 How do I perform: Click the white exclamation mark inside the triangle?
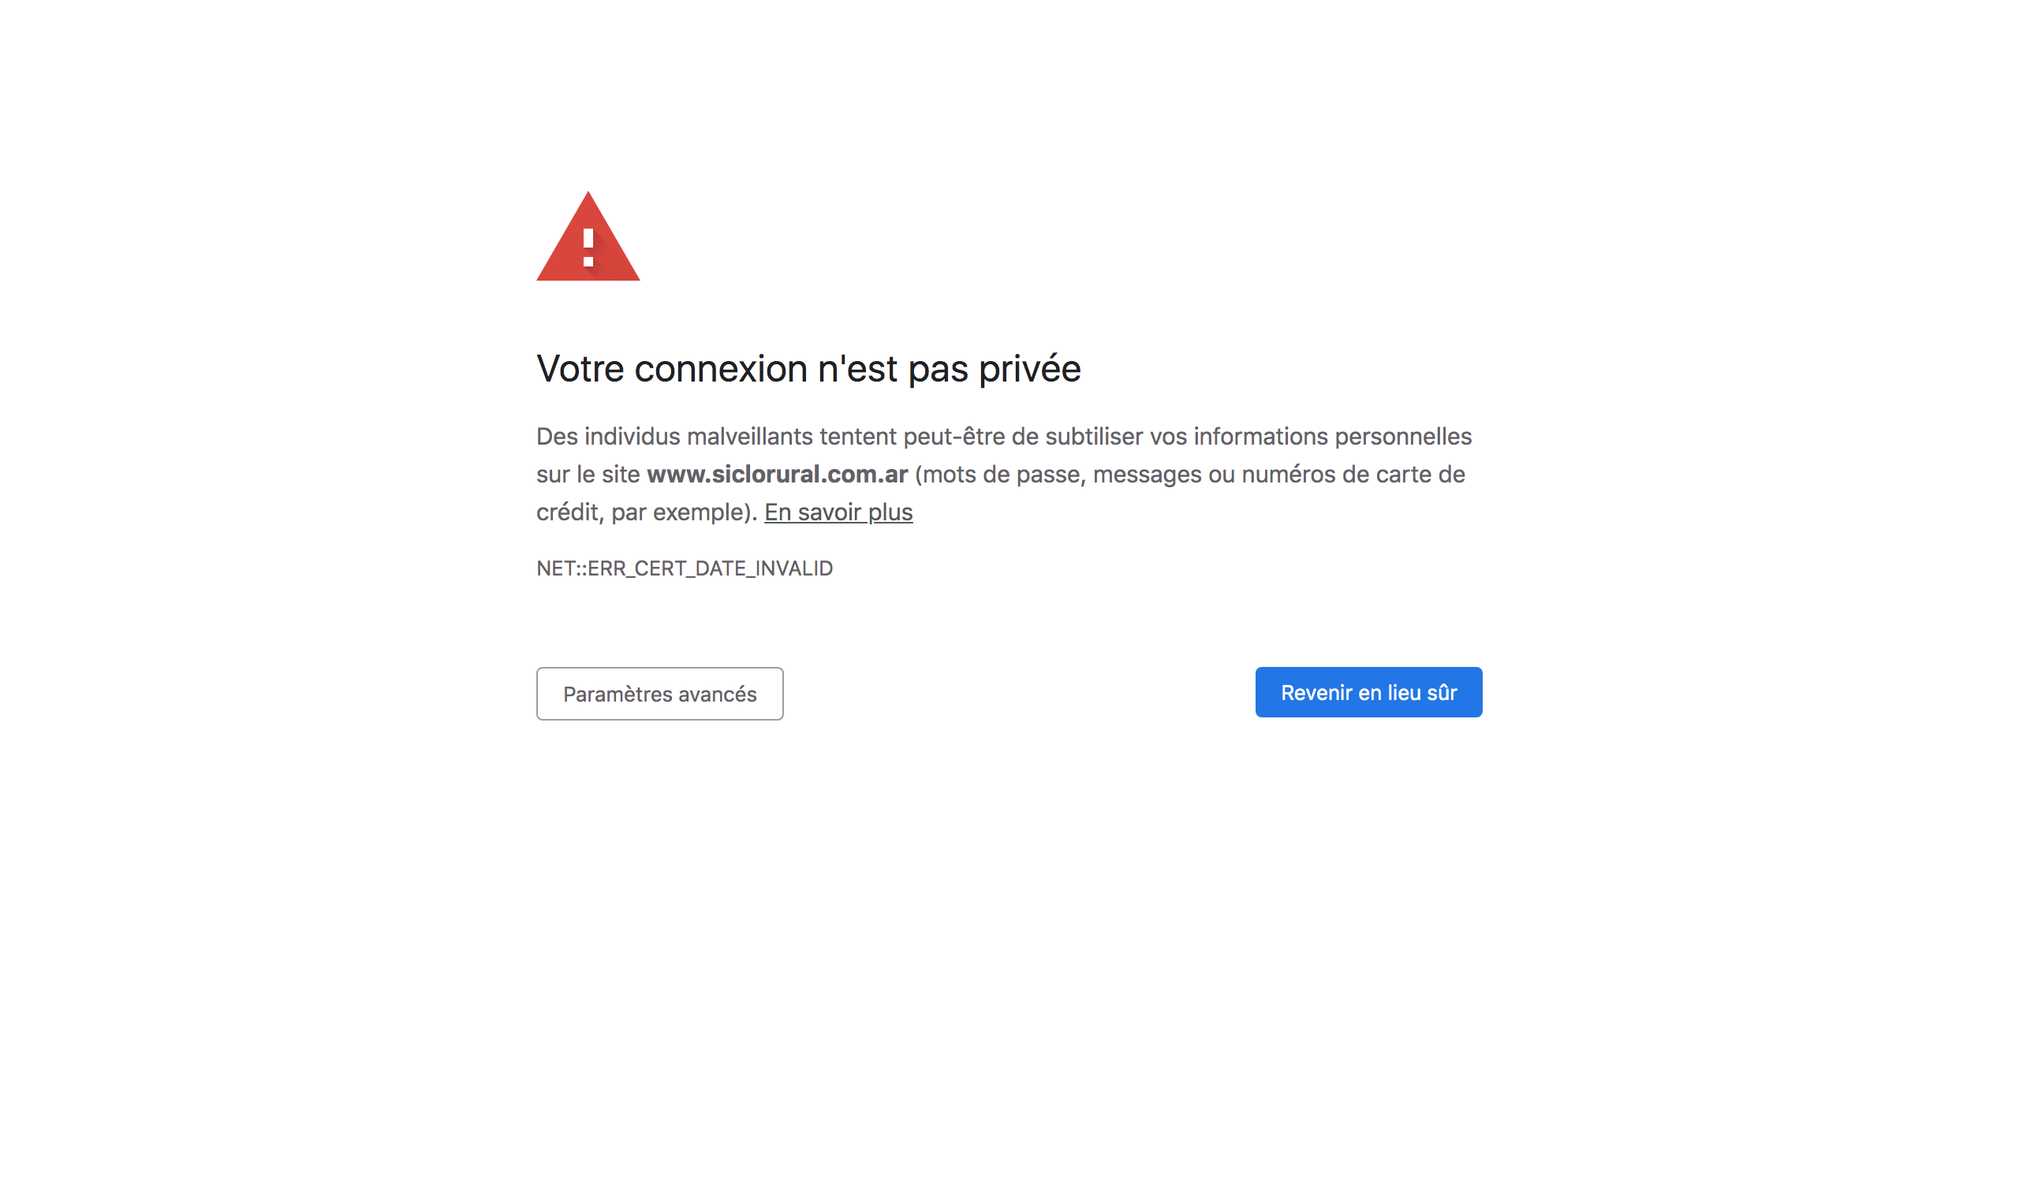pyautogui.click(x=588, y=248)
